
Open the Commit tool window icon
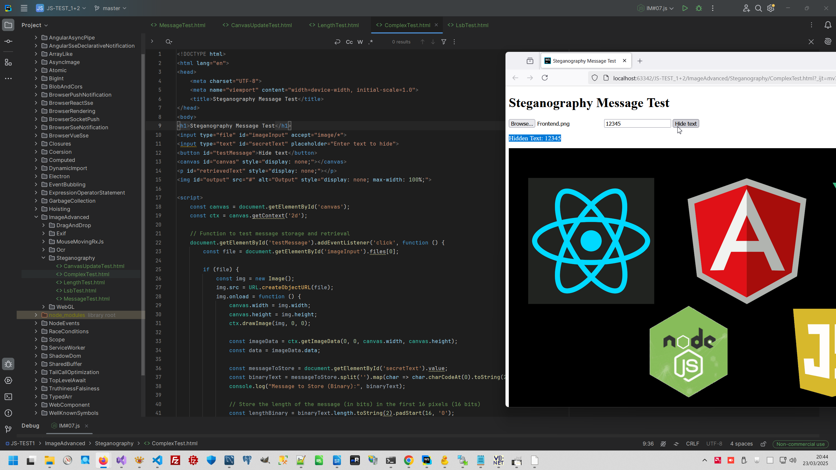click(8, 41)
